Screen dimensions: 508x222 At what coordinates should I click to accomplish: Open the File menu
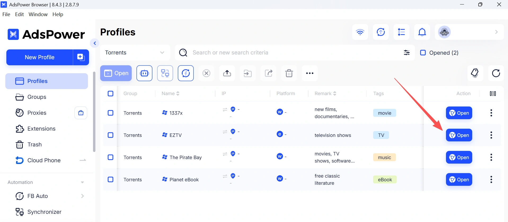[x=6, y=14]
